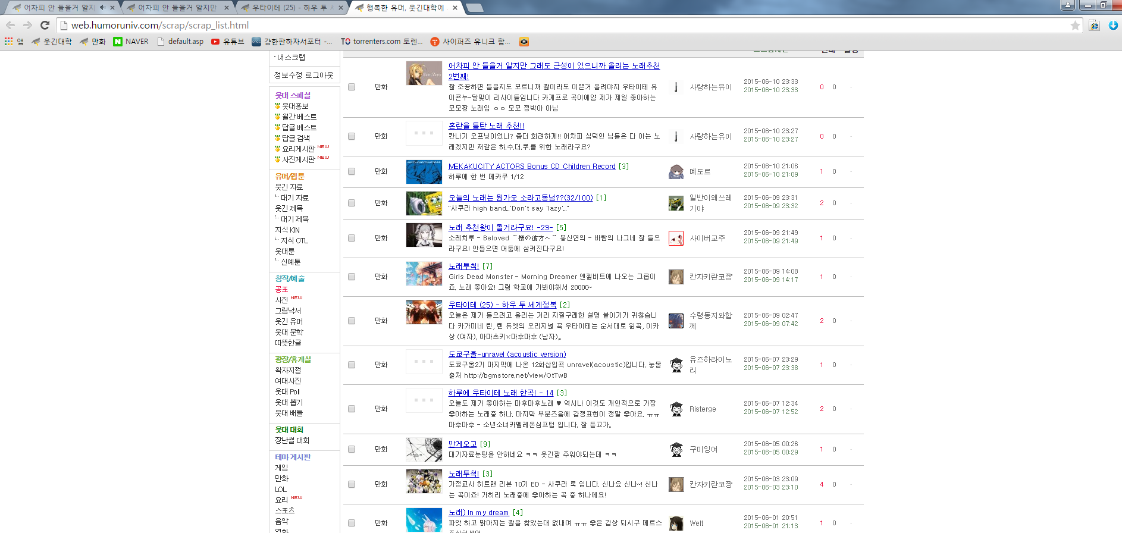Screen dimensions: 1122x533
Task: Open the Chrome user profile button
Action: (1068, 5)
